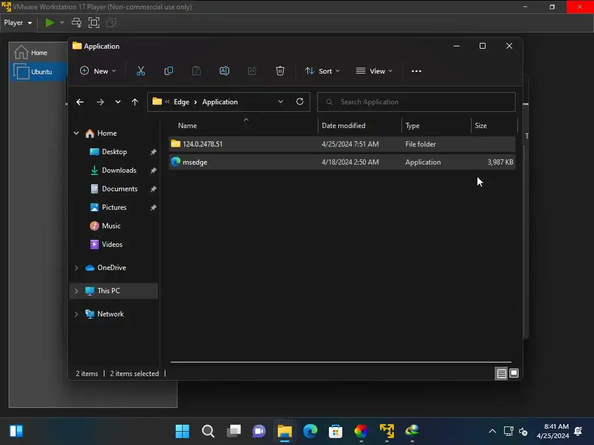The image size is (594, 445).
Task: Open Task View on the taskbar
Action: click(234, 431)
